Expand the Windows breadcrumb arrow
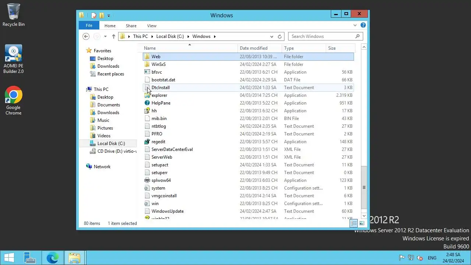Image resolution: width=471 pixels, height=265 pixels. point(215,36)
